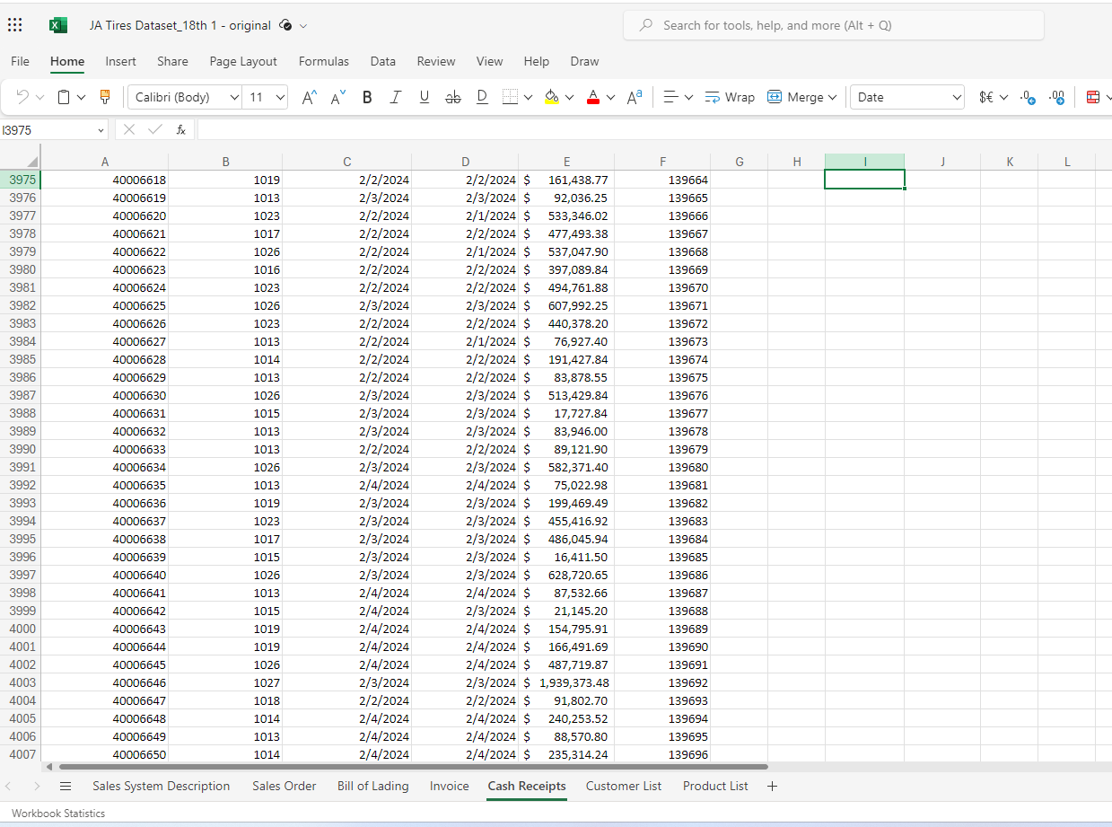Open the all sheets list icon
This screenshot has height=827, width=1112.
[65, 786]
